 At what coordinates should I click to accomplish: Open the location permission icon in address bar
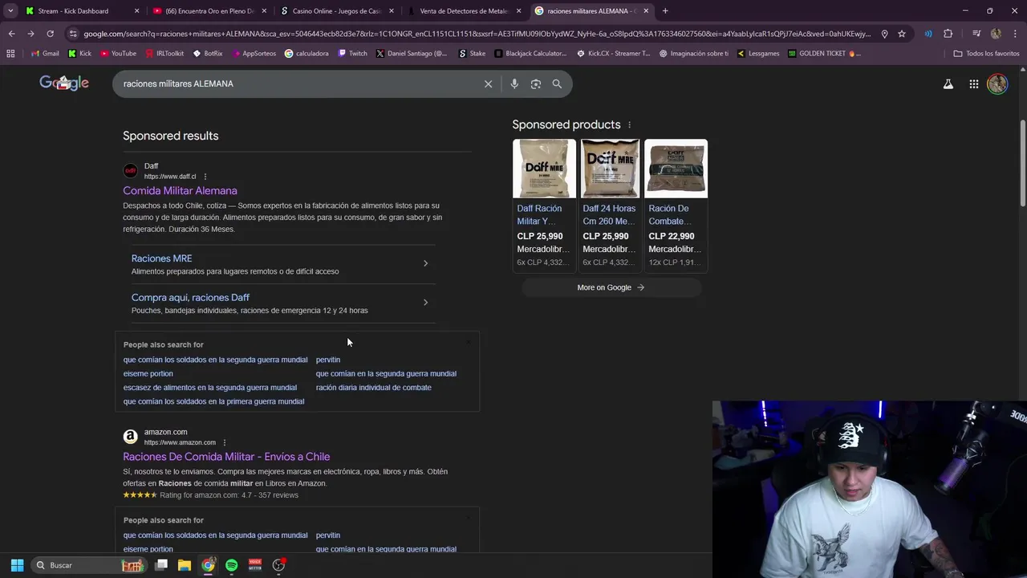(884, 34)
